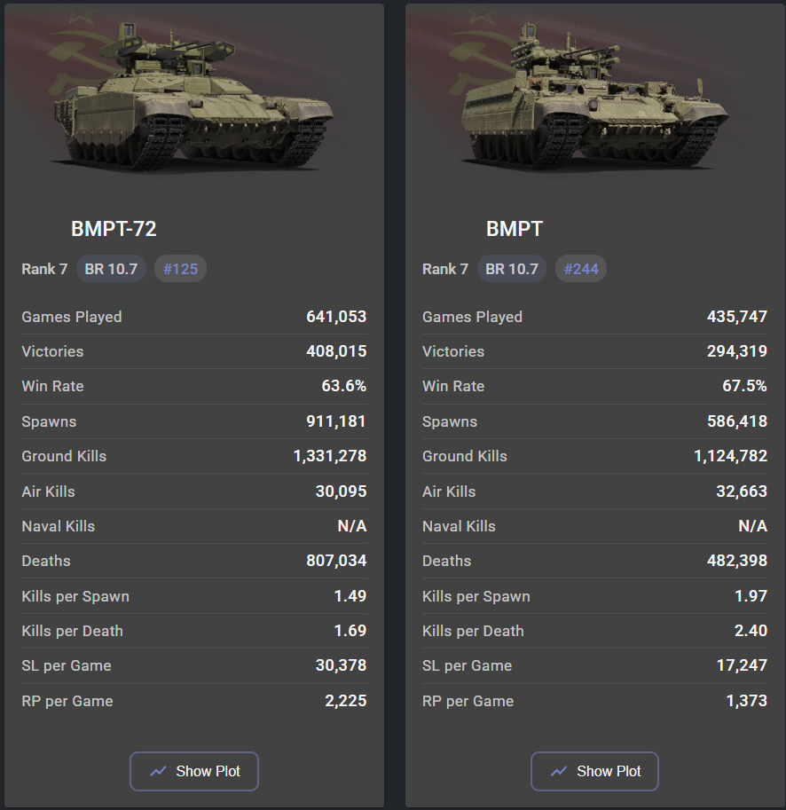Screen dimensions: 786x810
Task: Click the chart icon in BMPT-72's Show Plot button
Action: point(158,772)
